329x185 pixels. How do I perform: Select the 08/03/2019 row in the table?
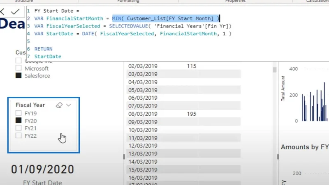pyautogui.click(x=183, y=114)
